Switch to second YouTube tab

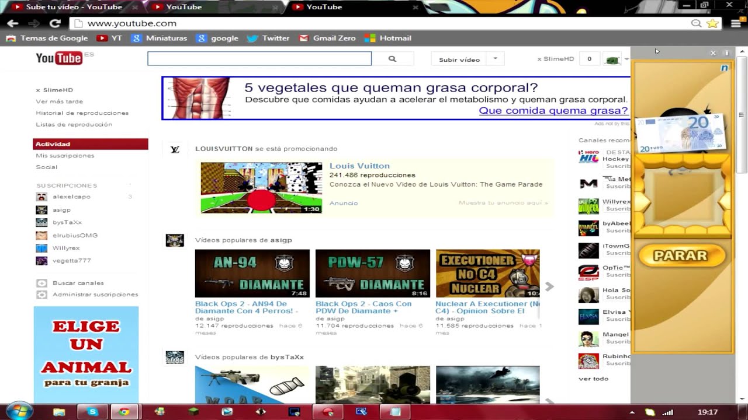pos(214,7)
